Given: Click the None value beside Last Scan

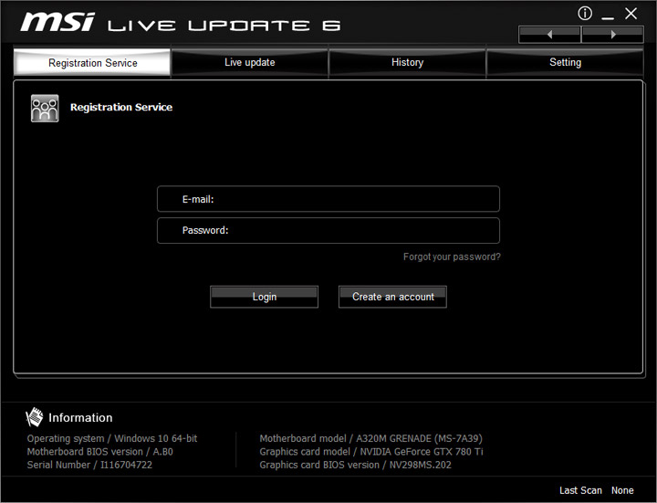Looking at the screenshot, I should [x=622, y=490].
